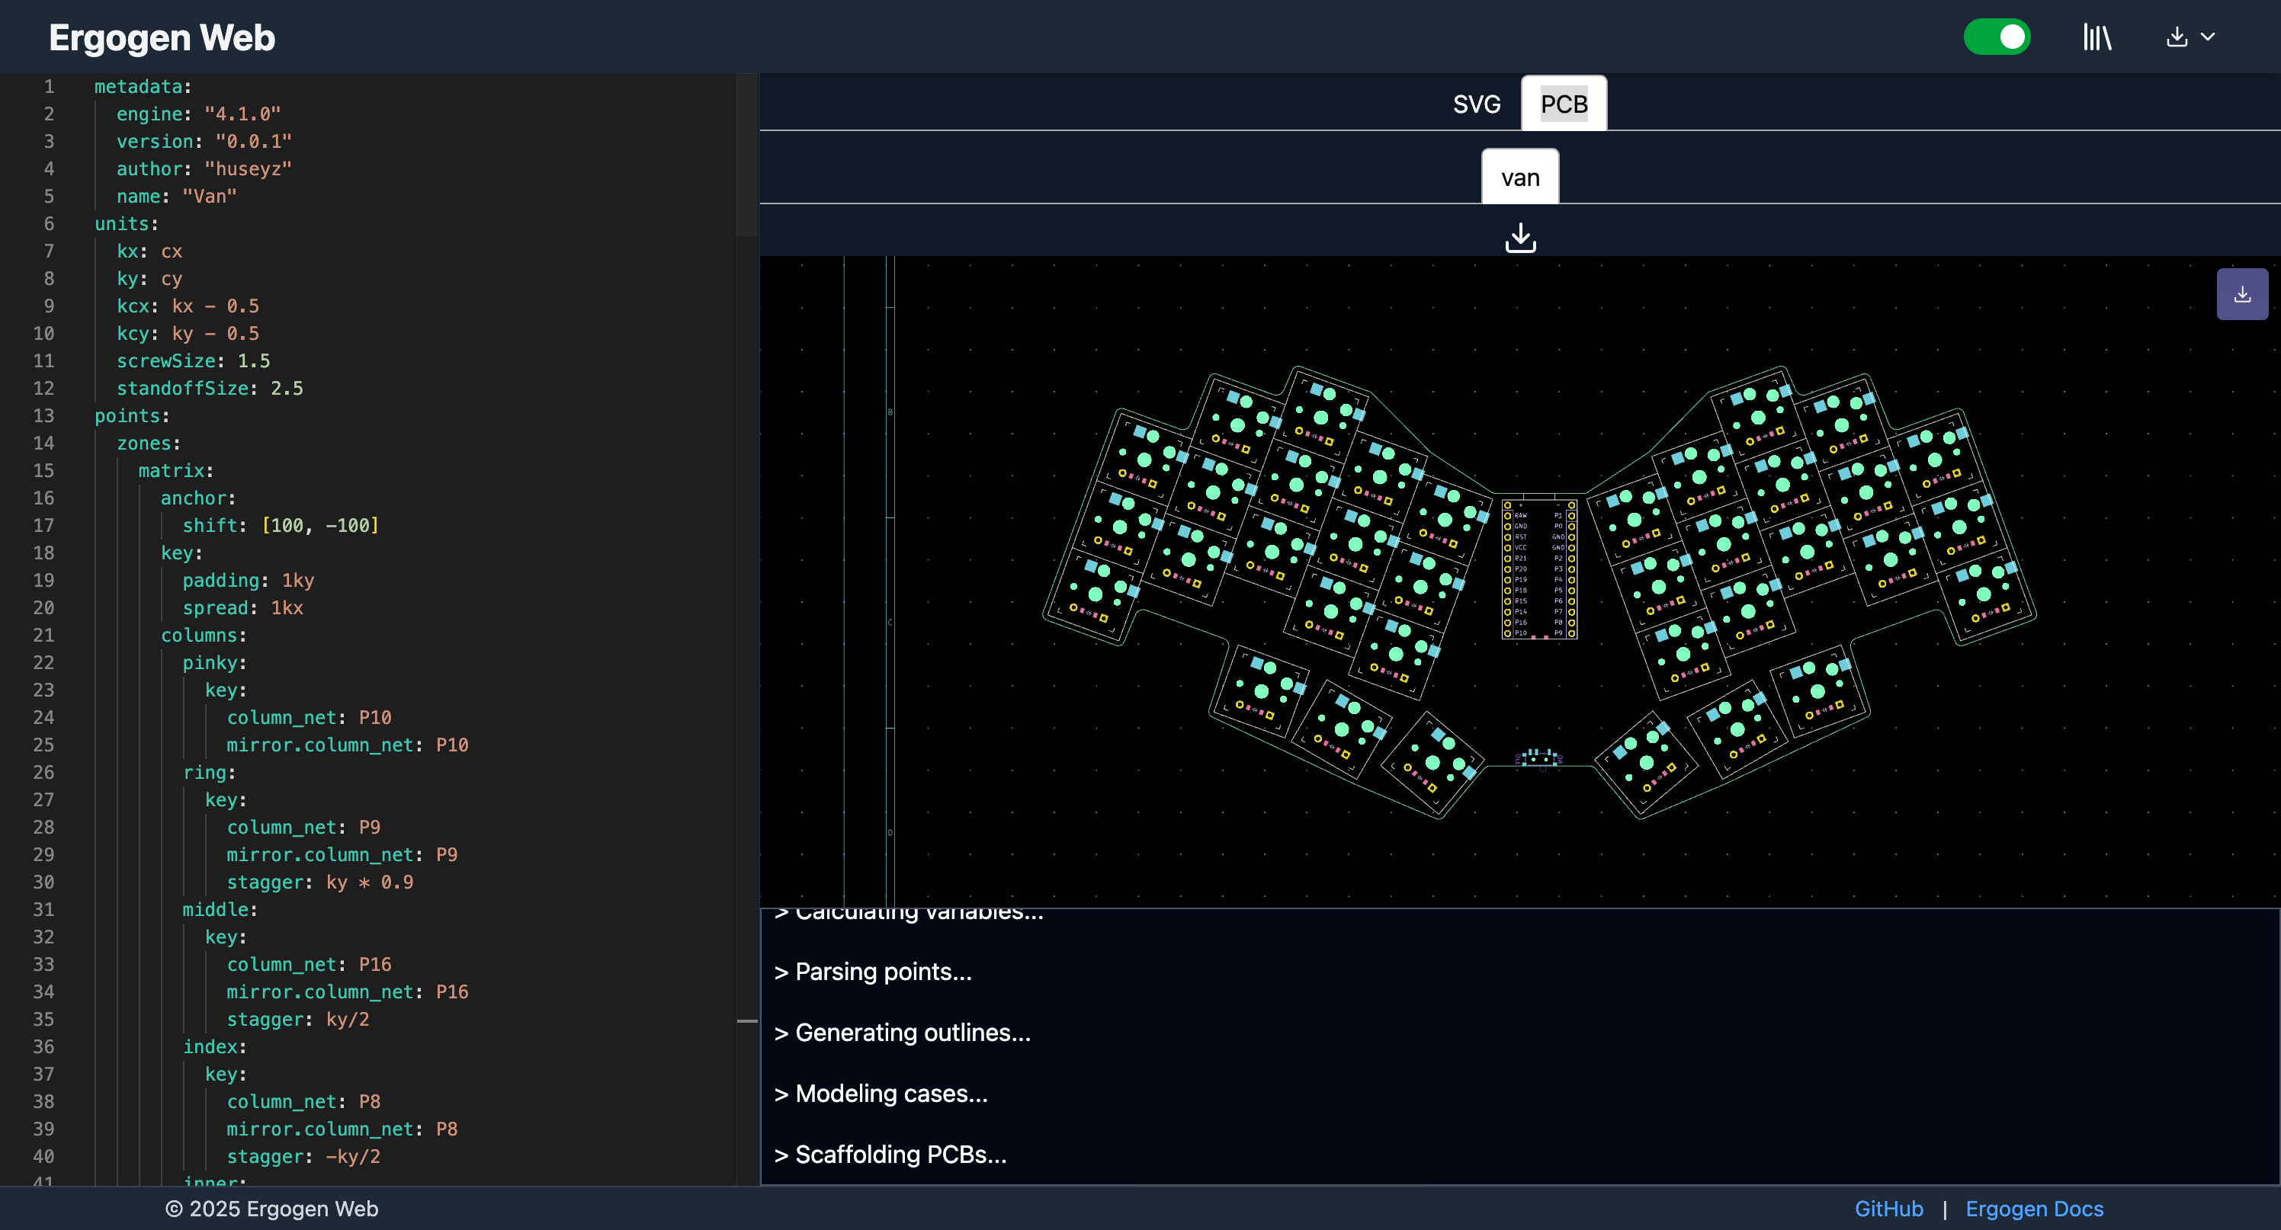2281x1230 pixels.
Task: Select the van PCB tab
Action: pyautogui.click(x=1519, y=178)
